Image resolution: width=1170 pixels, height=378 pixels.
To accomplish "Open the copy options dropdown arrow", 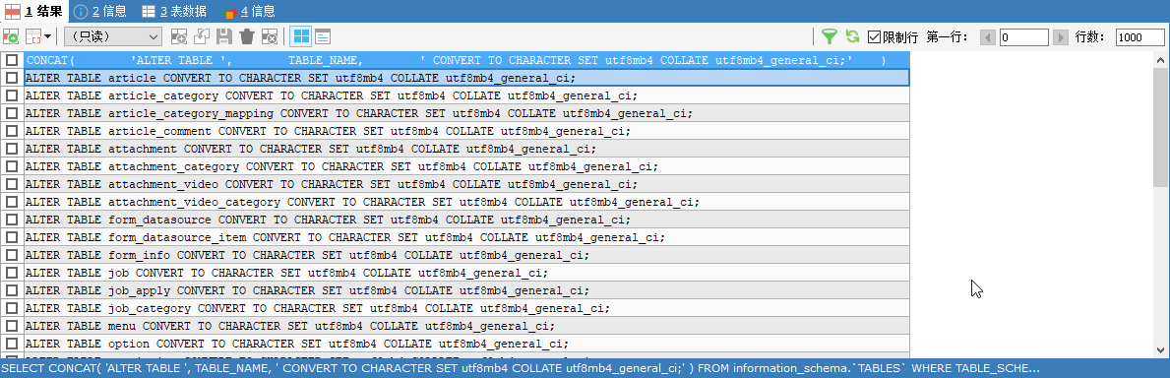I will (x=48, y=36).
